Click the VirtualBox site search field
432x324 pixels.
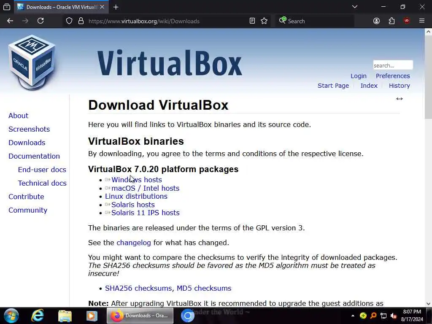(393, 65)
